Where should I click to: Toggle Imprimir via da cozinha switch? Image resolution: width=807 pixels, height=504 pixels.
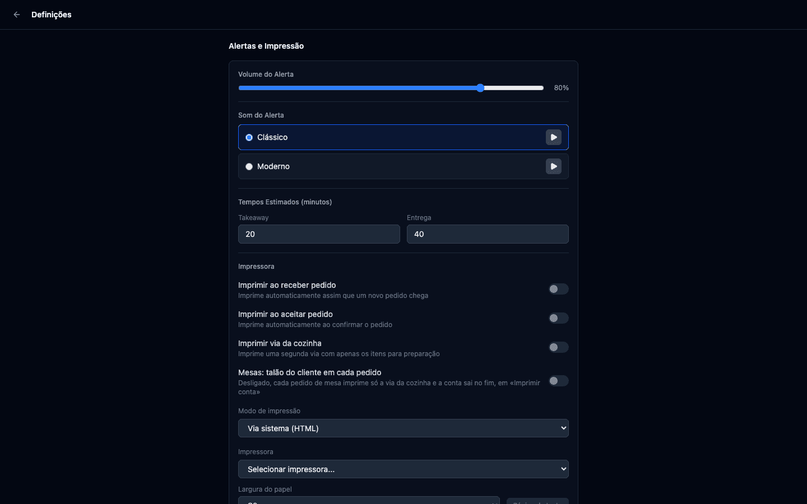(x=559, y=347)
